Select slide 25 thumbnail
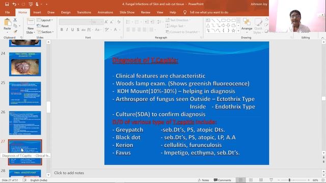 click(25, 94)
